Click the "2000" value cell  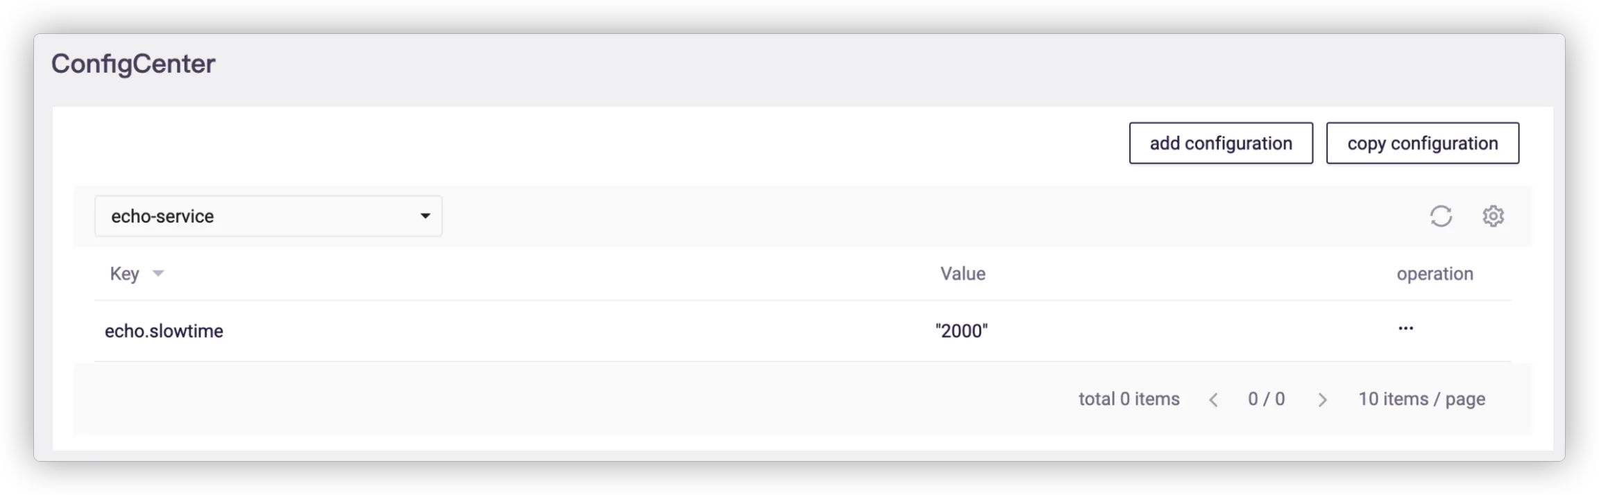[961, 331]
